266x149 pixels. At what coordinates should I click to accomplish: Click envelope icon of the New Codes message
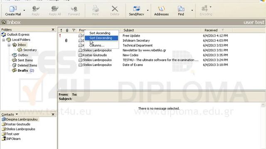pyautogui.click(x=80, y=55)
